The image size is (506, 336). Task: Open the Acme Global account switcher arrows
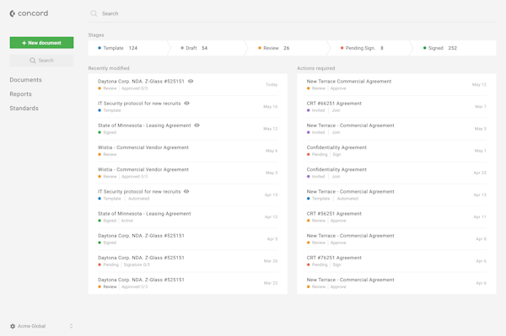tap(71, 326)
